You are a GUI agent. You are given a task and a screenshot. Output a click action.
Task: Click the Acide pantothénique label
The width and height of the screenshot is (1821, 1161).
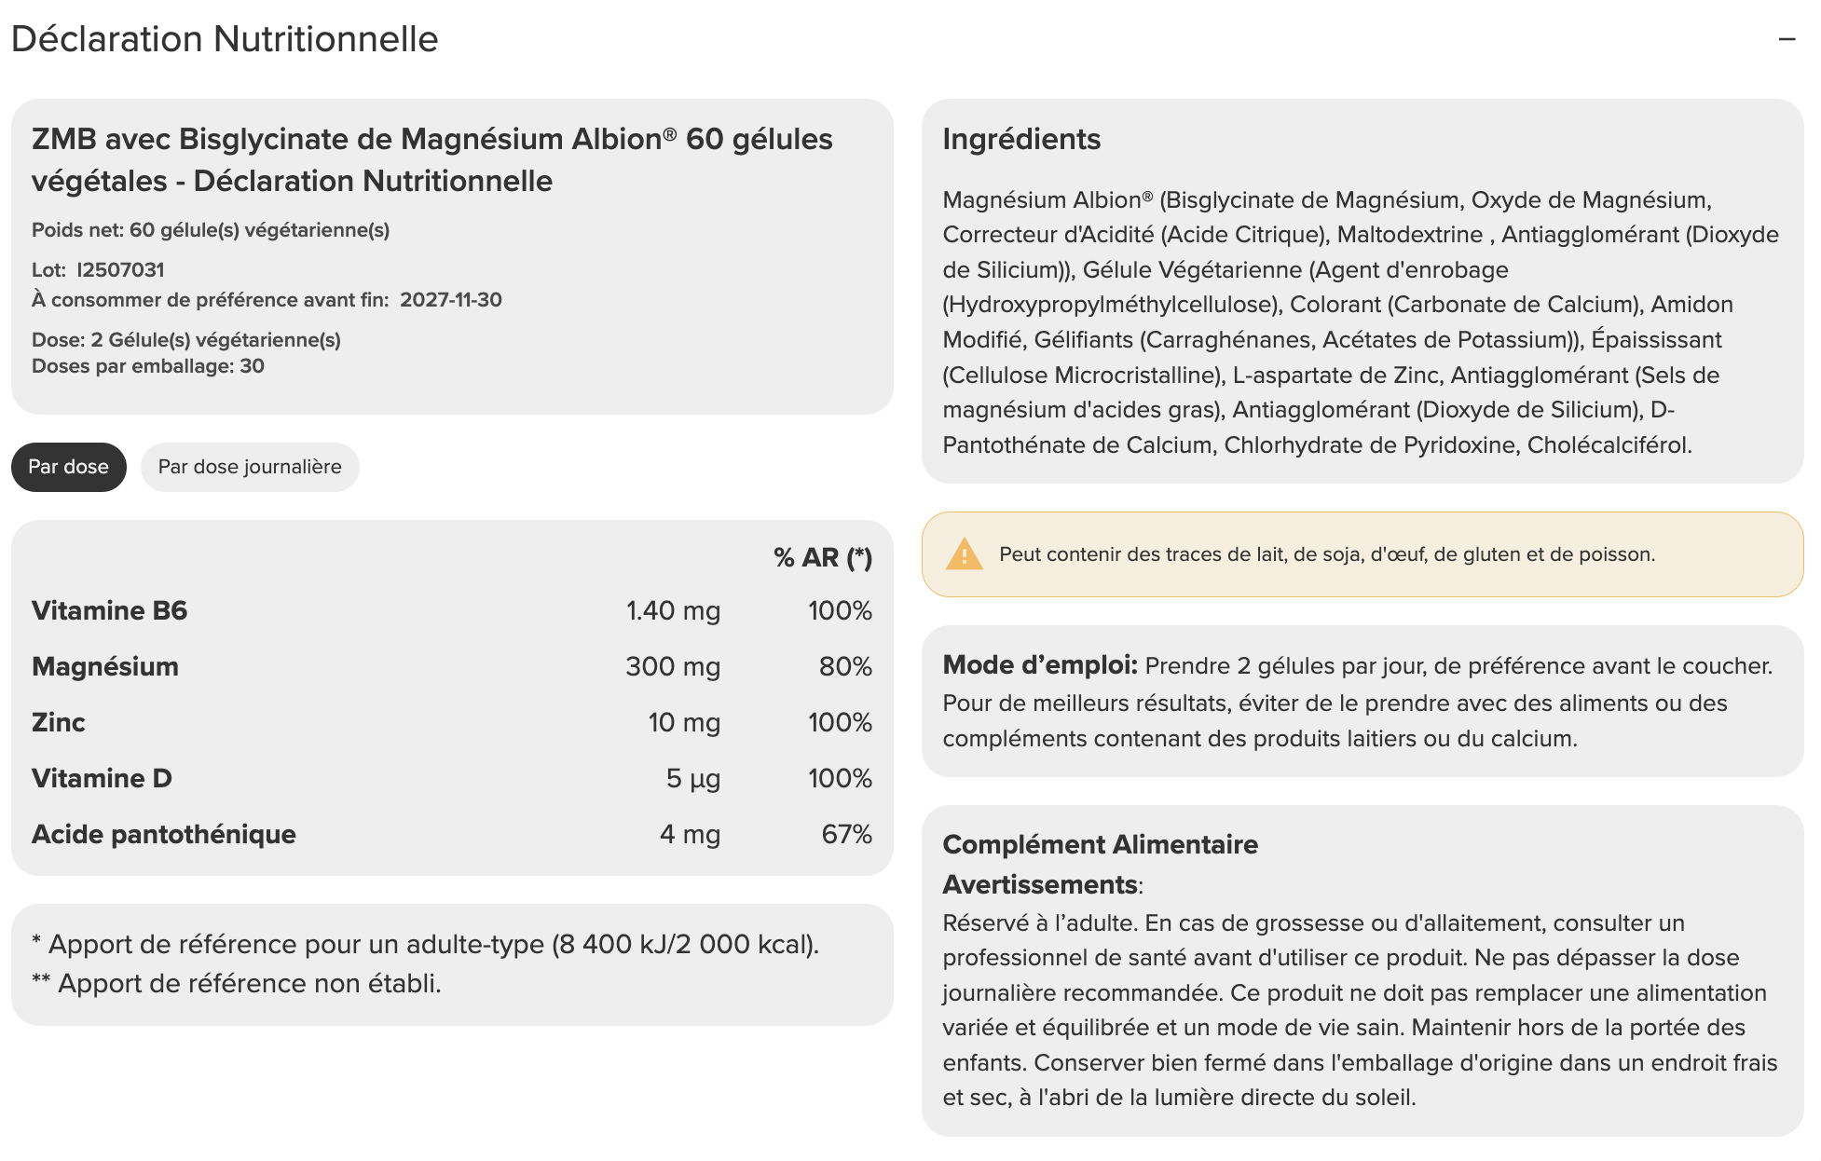(164, 834)
